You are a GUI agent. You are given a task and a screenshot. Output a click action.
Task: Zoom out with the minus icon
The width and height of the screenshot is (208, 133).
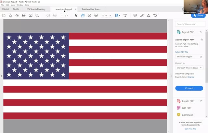pyautogui.click(x=89, y=15)
